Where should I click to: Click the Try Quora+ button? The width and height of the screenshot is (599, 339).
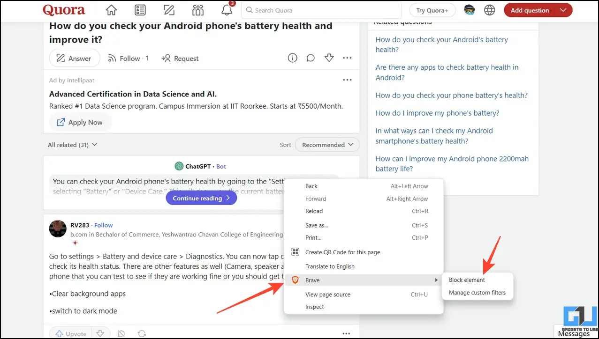pos(432,10)
